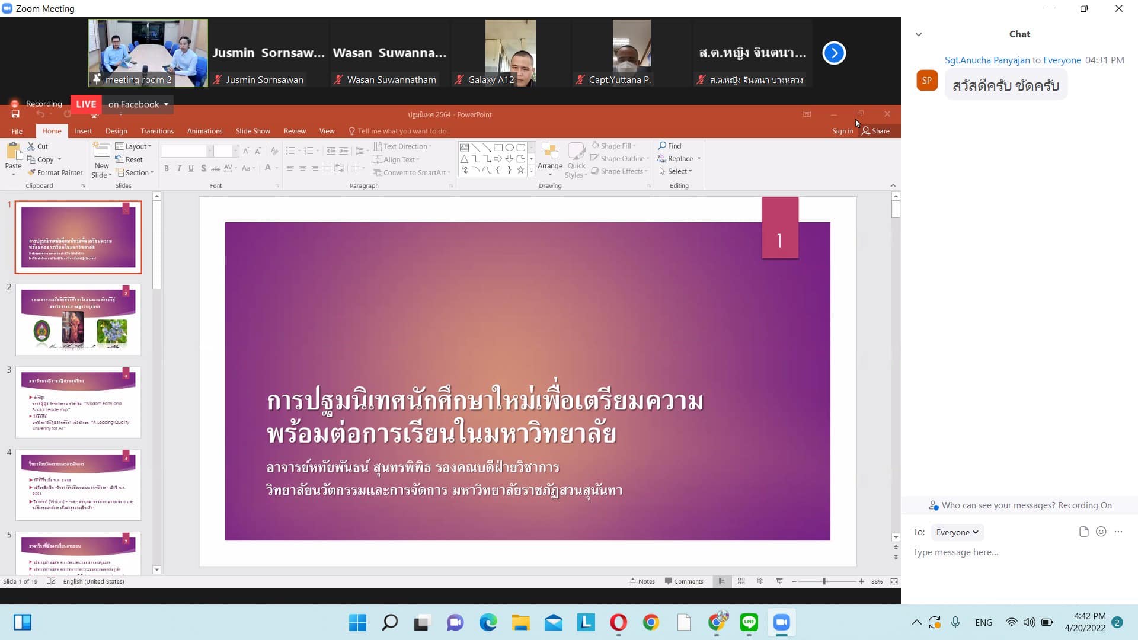Image resolution: width=1138 pixels, height=640 pixels.
Task: Toggle the Notes pane
Action: click(642, 581)
